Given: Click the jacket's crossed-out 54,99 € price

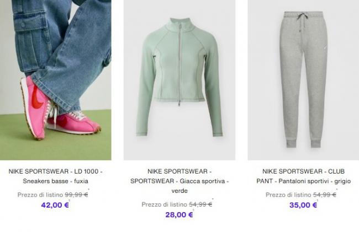Looking at the screenshot, I should click(x=200, y=204).
